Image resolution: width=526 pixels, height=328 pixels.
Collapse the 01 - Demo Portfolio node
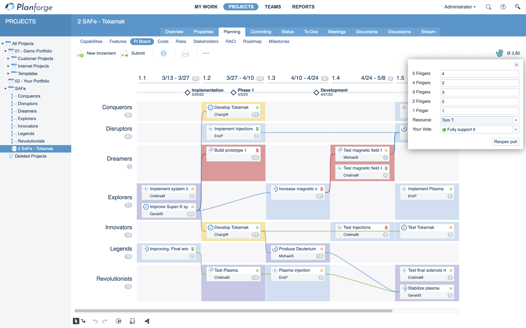[5, 51]
